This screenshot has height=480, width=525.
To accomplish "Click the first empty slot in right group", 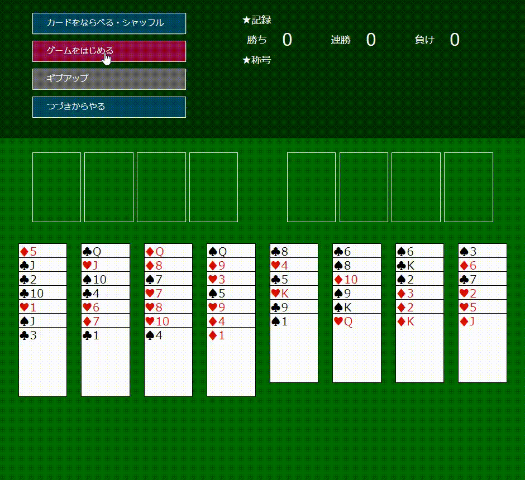I will (x=311, y=187).
